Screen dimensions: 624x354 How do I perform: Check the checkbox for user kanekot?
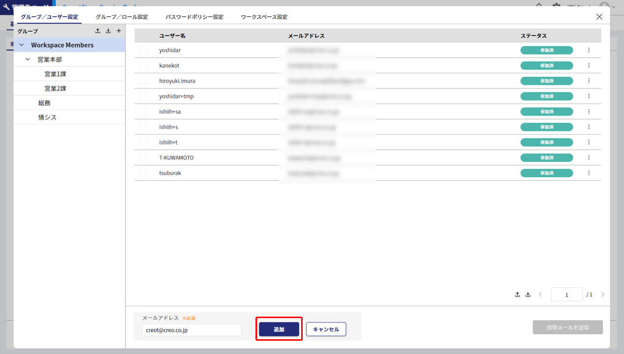(x=143, y=65)
